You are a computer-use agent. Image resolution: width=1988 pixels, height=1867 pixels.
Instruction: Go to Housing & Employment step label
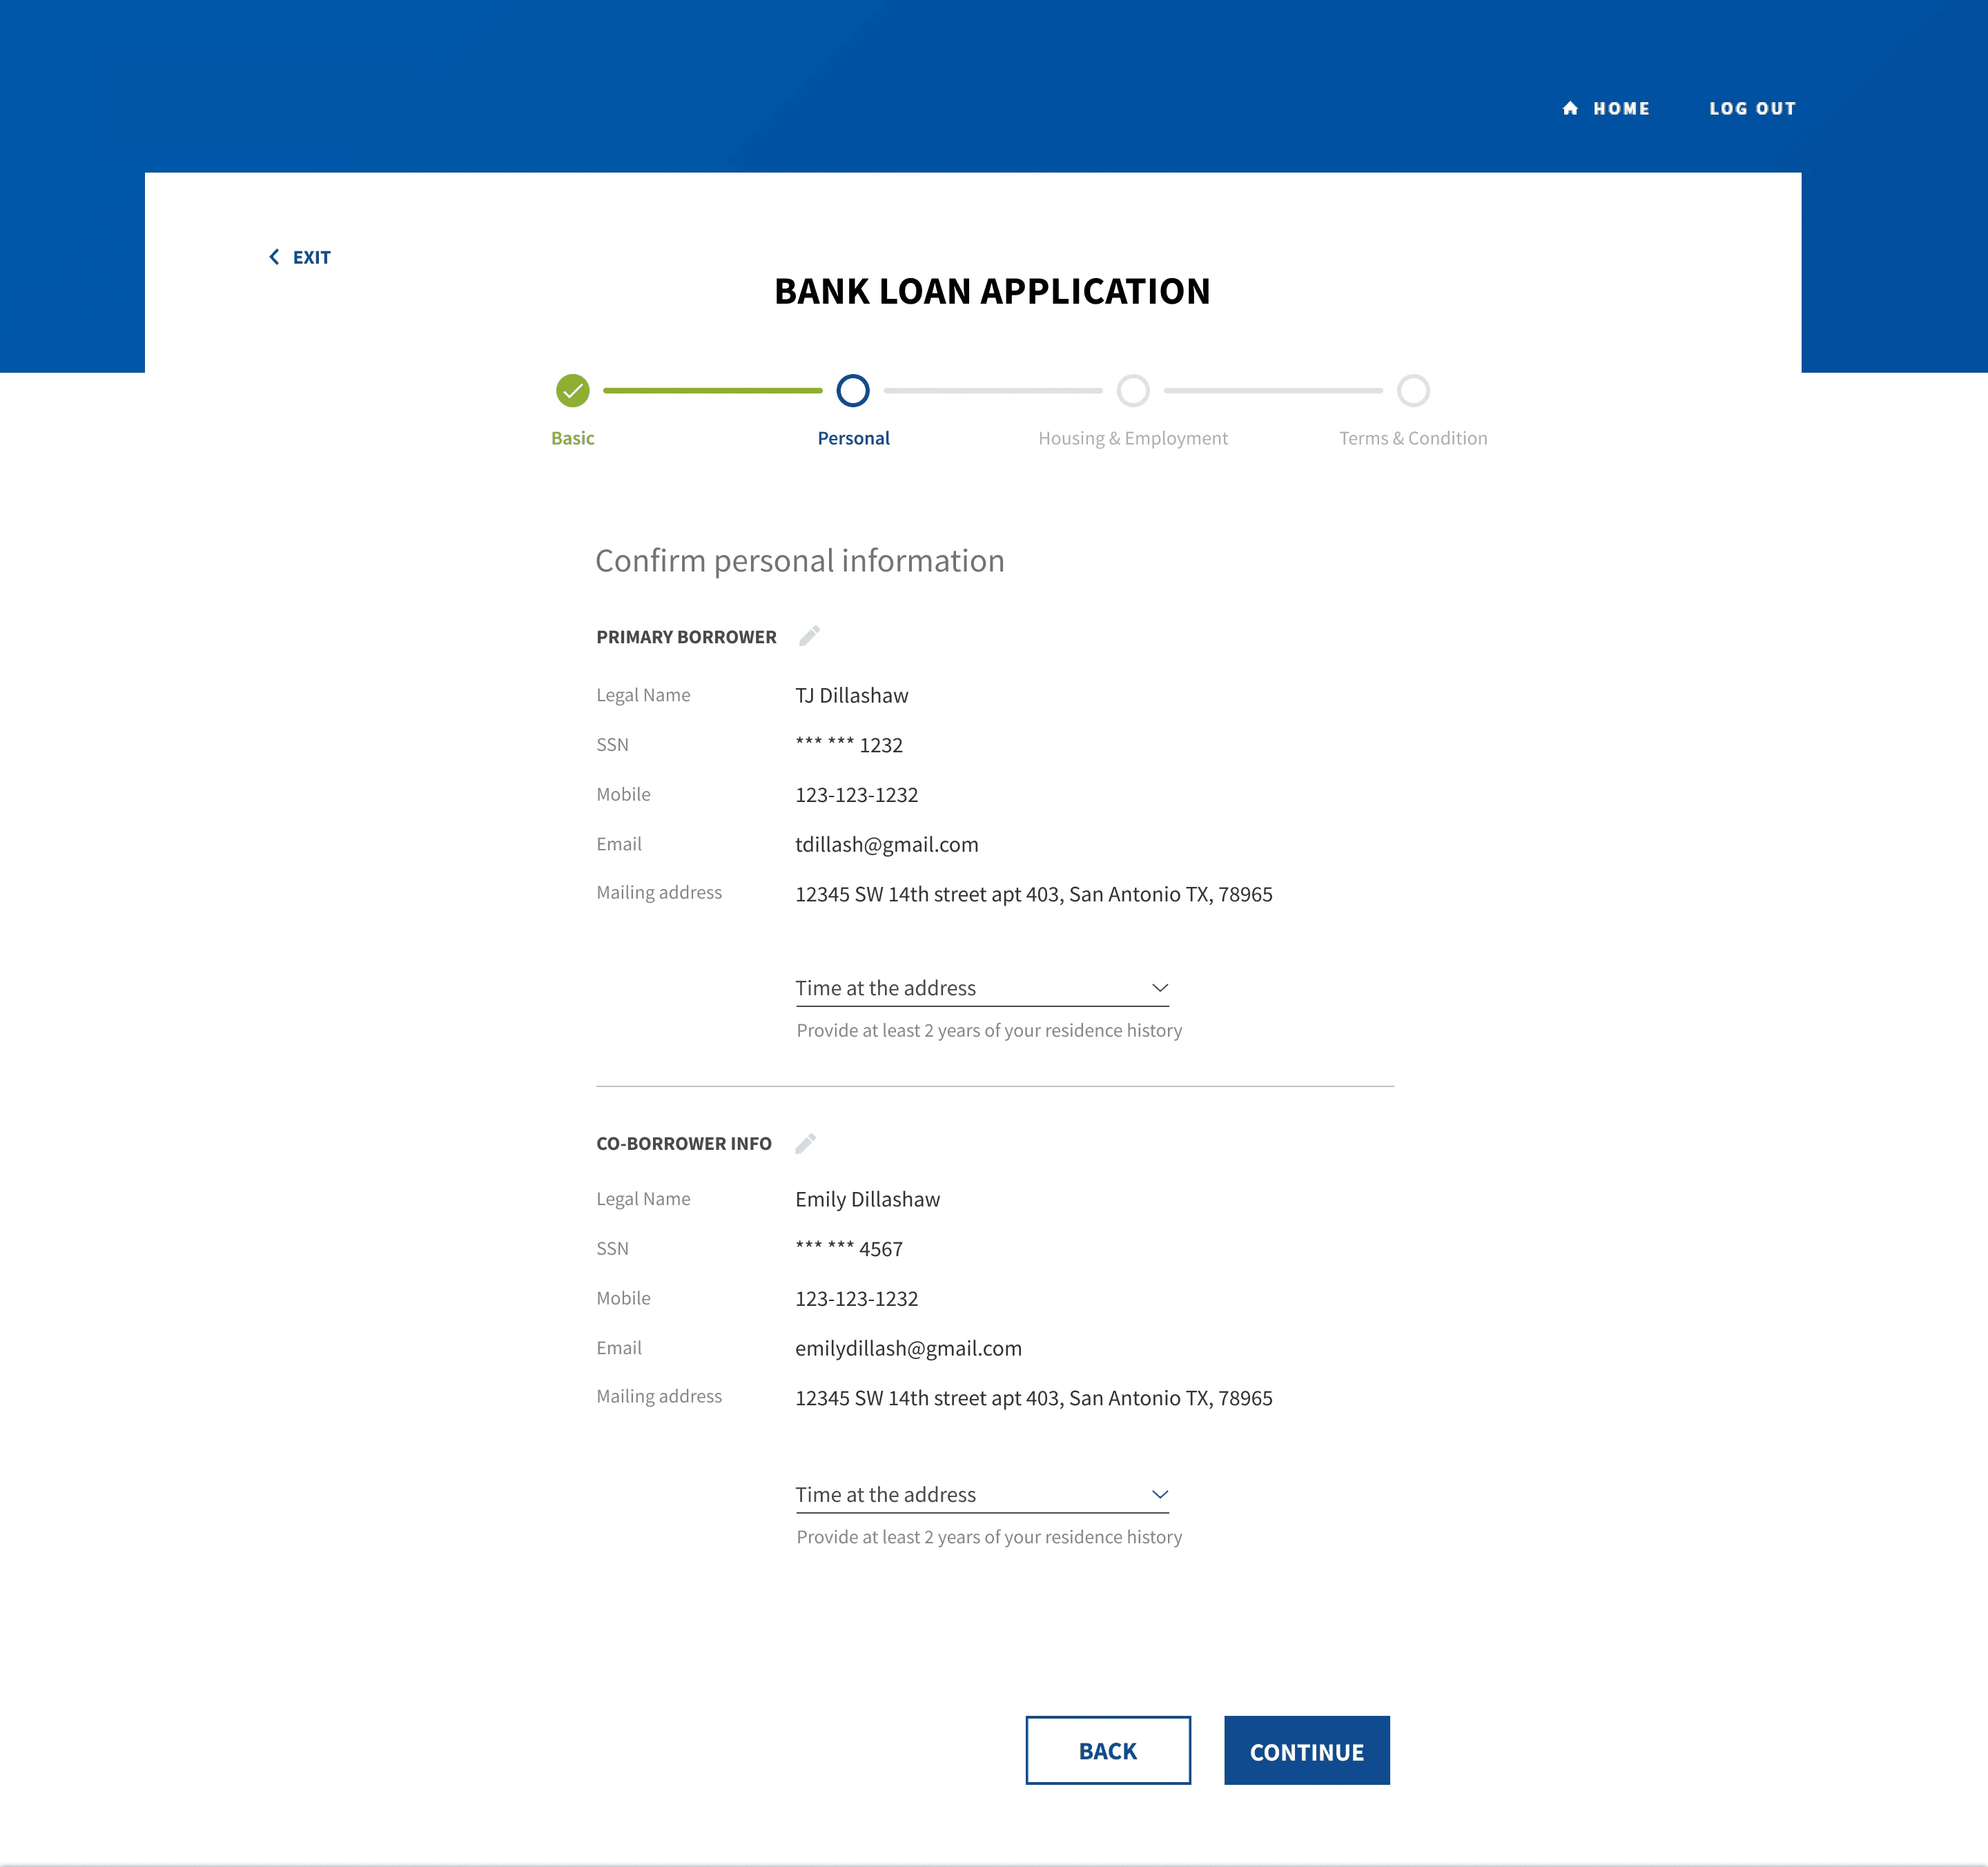point(1133,438)
